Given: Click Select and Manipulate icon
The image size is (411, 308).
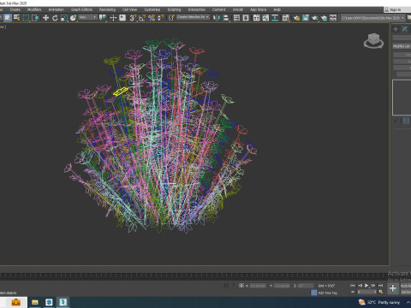Looking at the screenshot, I should coord(113,18).
